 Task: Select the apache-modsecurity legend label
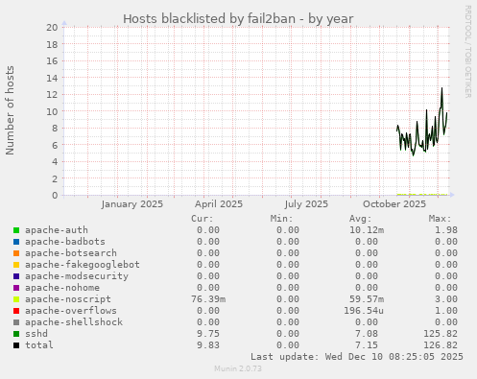(77, 276)
